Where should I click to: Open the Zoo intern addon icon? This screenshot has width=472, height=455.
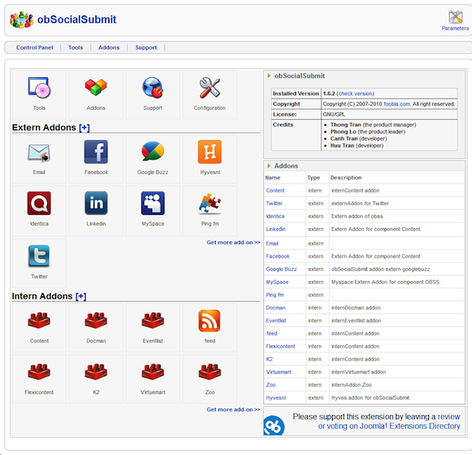(x=210, y=372)
